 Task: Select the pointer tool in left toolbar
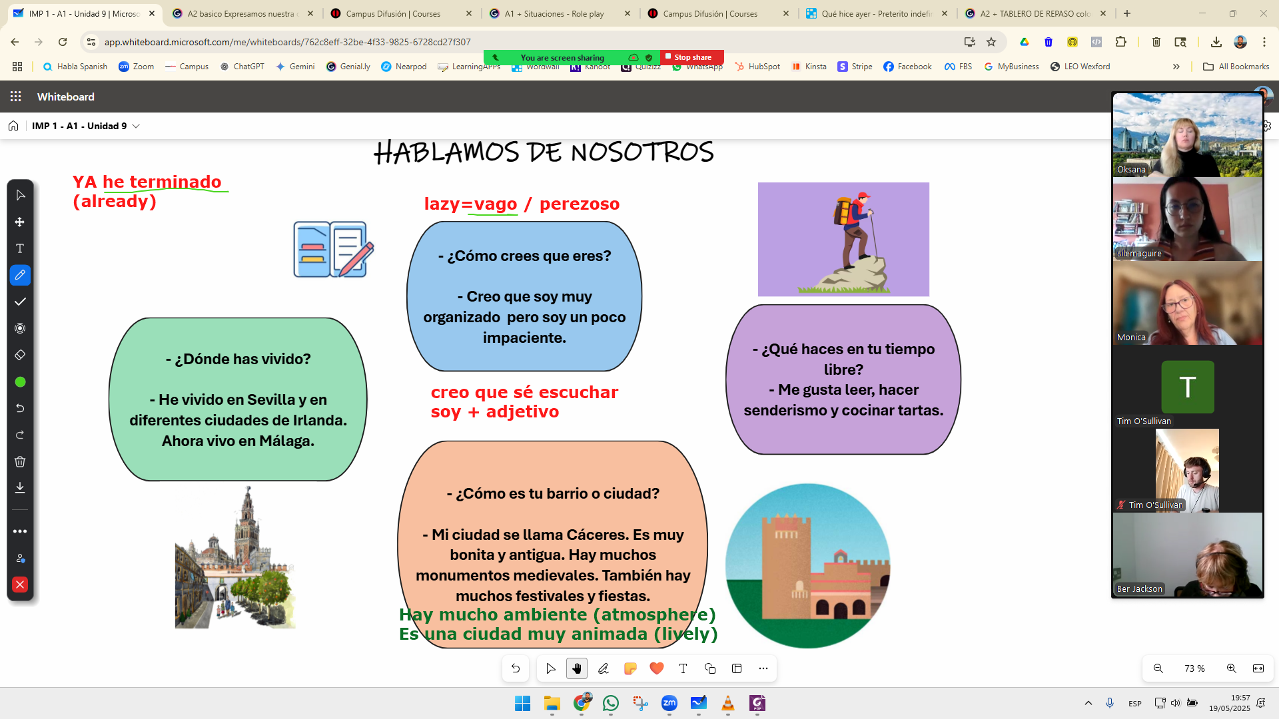point(20,195)
